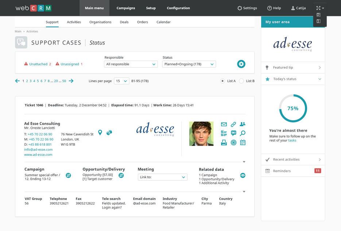
Task: Collapse campaign section with small arrow
Action: pos(244,192)
